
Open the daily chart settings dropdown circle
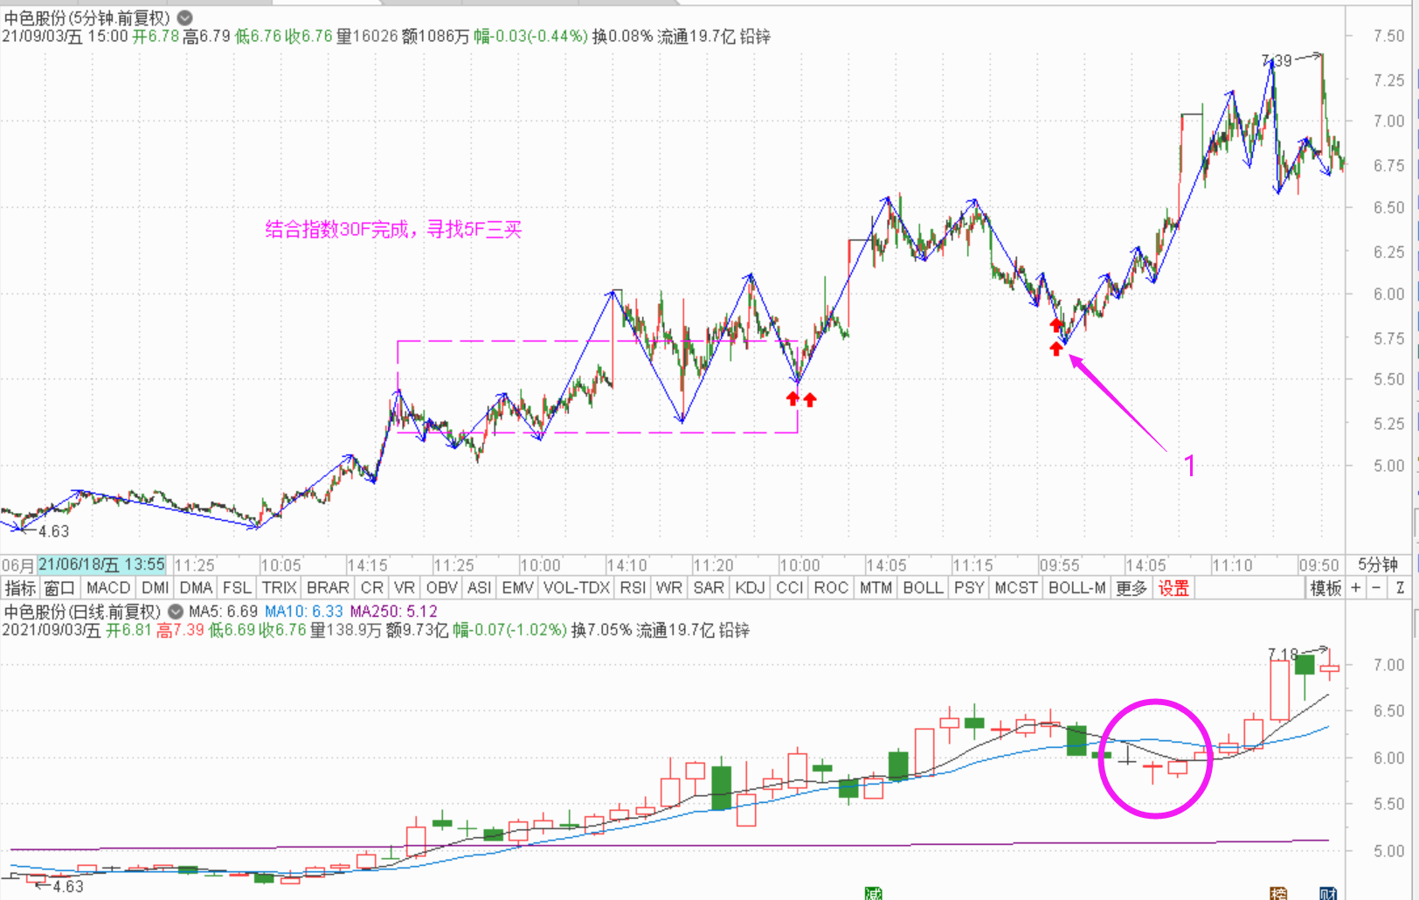coord(176,612)
